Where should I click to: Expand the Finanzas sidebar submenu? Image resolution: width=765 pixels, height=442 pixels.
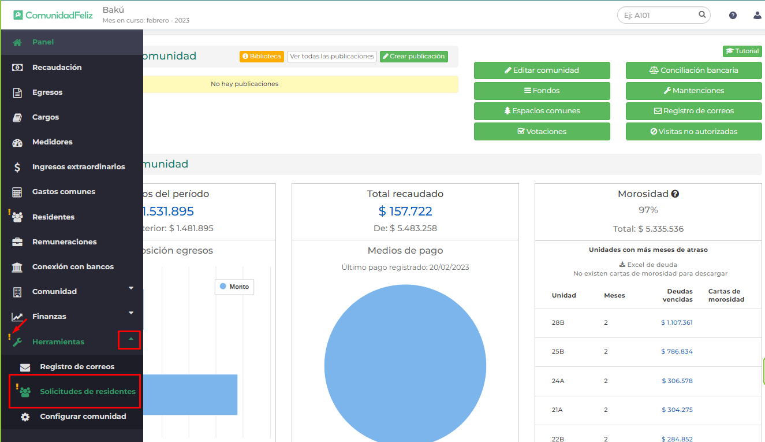tap(131, 313)
